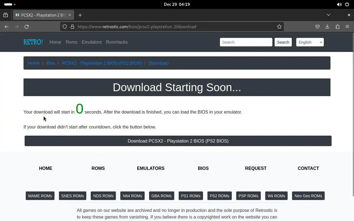Viewport: 354px width, 221px height.
Task: Focus the site Search input field
Action: (x=246, y=42)
